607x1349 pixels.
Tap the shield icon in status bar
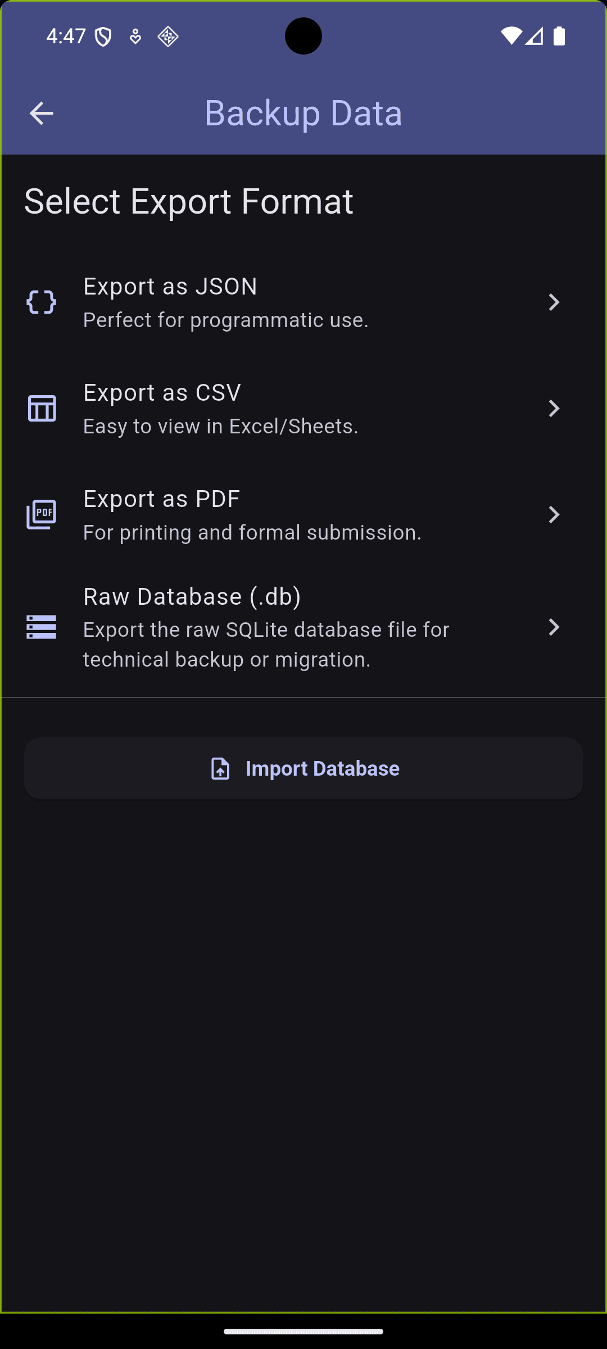[x=103, y=37]
